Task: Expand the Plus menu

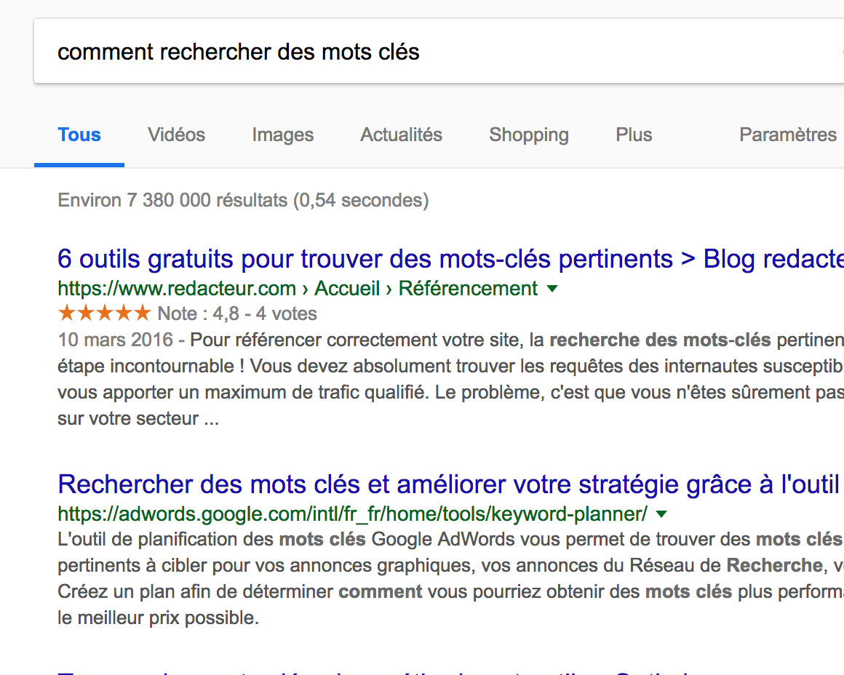Action: click(633, 135)
